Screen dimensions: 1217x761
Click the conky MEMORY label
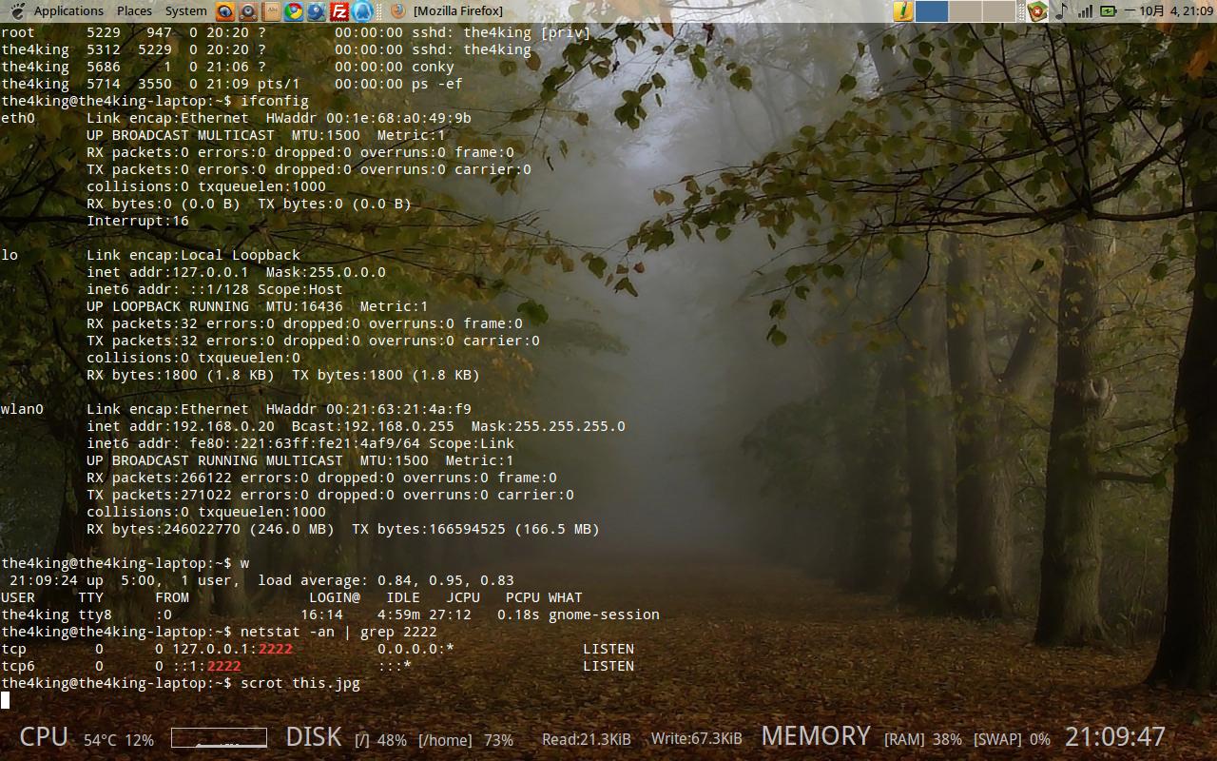(x=816, y=737)
